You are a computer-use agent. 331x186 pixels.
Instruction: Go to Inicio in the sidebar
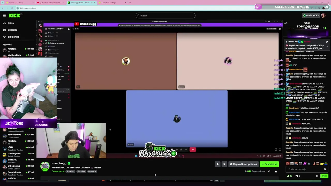click(11, 23)
